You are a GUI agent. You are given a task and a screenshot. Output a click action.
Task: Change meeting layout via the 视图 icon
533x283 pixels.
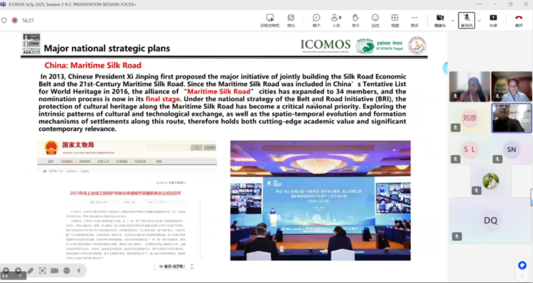tap(395, 20)
